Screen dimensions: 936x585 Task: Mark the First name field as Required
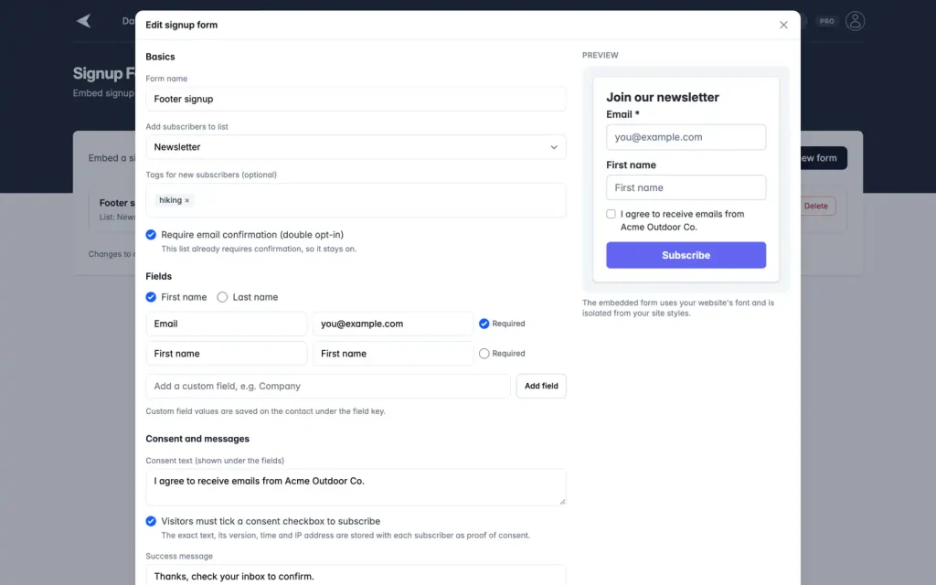tap(484, 354)
